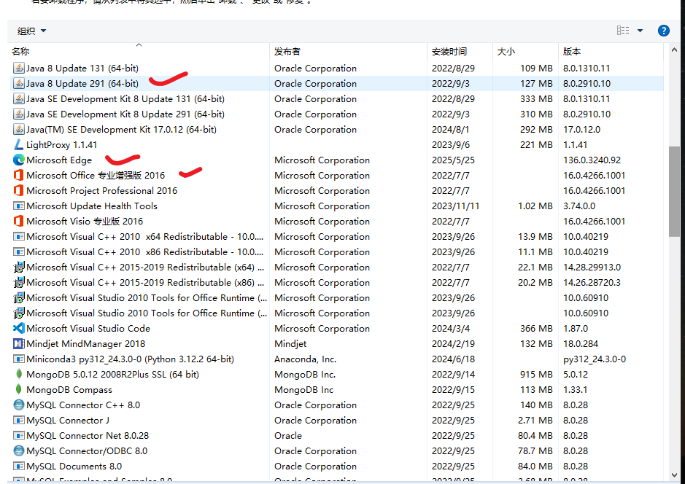Image resolution: width=685 pixels, height=484 pixels.
Task: Click the 2025/5/25 install date cell
Action: click(x=453, y=160)
